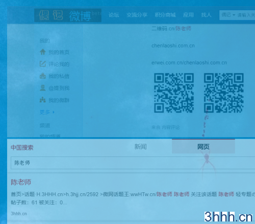Open 评论我的 sidebar link
Screen dimensions: 255x224
pyautogui.click(x=59, y=64)
